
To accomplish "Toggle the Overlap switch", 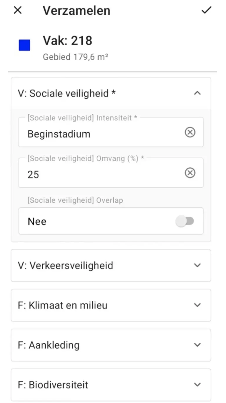I will pyautogui.click(x=185, y=221).
